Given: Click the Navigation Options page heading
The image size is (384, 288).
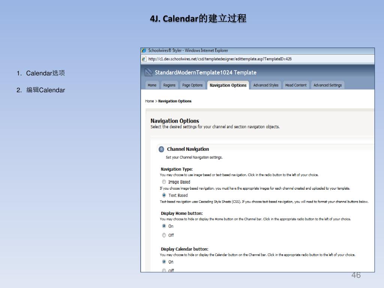Looking at the screenshot, I should pos(175,121).
